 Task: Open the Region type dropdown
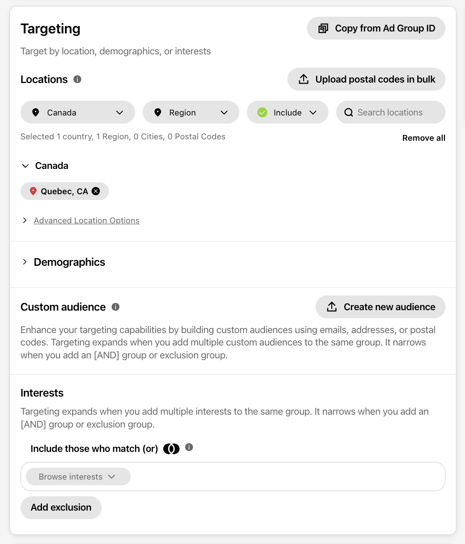click(191, 113)
